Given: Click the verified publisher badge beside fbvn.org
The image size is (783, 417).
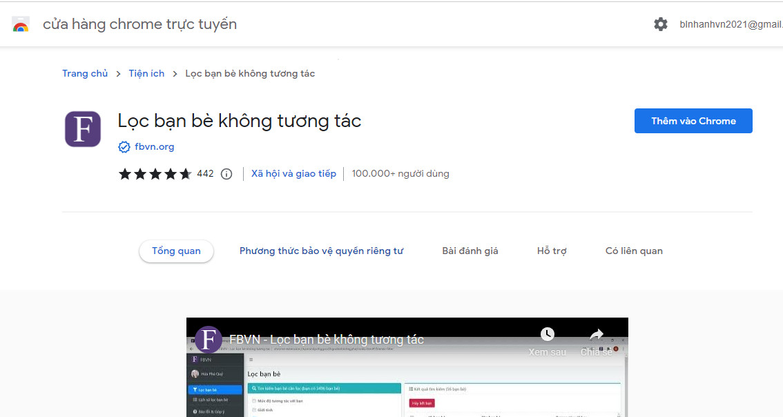Looking at the screenshot, I should point(124,146).
